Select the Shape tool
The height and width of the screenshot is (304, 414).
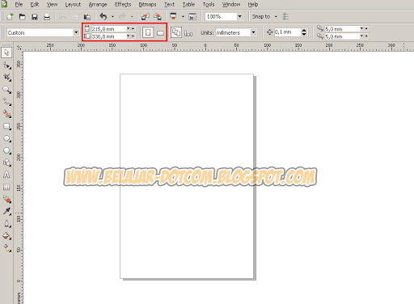coord(6,65)
